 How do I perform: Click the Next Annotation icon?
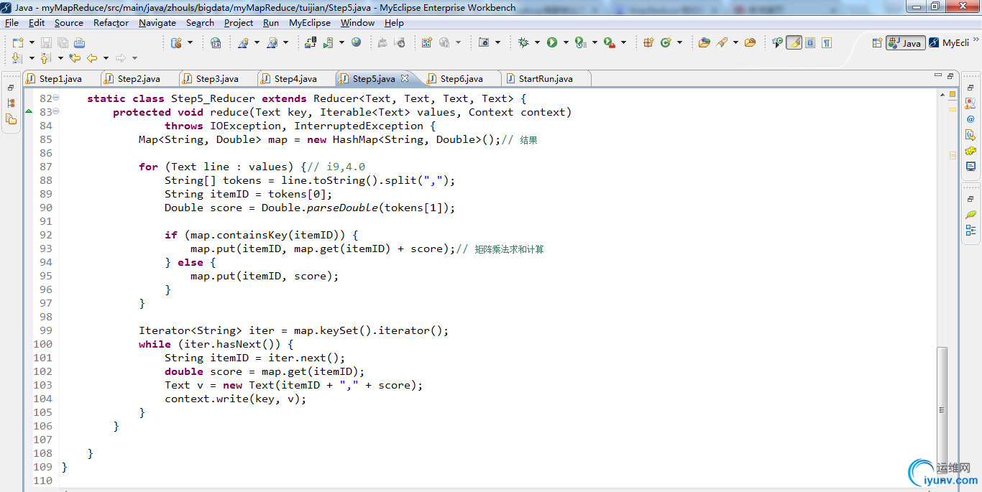17,58
